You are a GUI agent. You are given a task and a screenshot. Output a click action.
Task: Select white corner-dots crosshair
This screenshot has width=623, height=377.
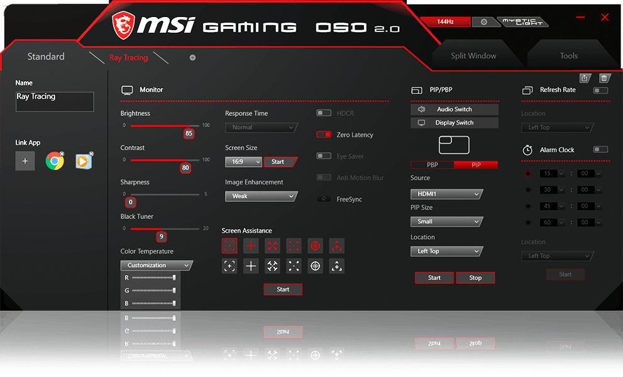tap(294, 266)
